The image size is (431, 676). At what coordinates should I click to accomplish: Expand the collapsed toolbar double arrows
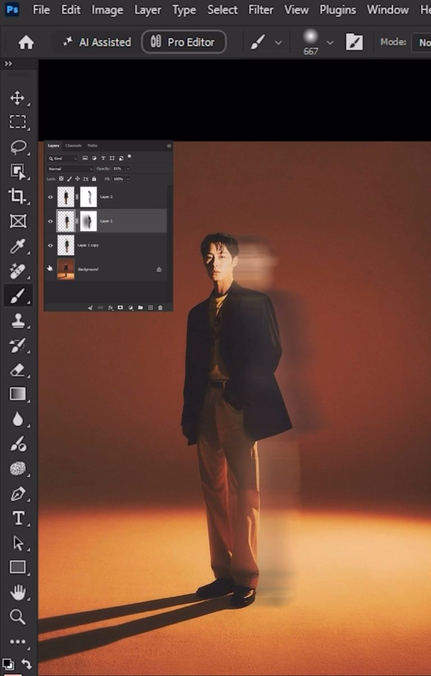pos(8,63)
